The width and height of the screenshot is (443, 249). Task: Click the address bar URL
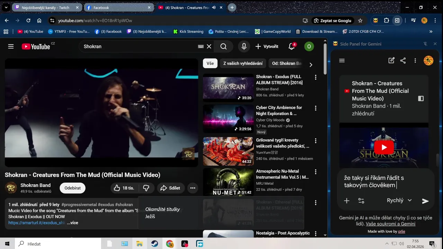95,21
